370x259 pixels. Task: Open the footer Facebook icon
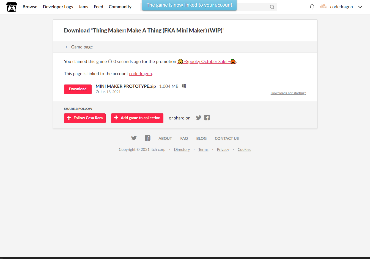click(x=148, y=138)
